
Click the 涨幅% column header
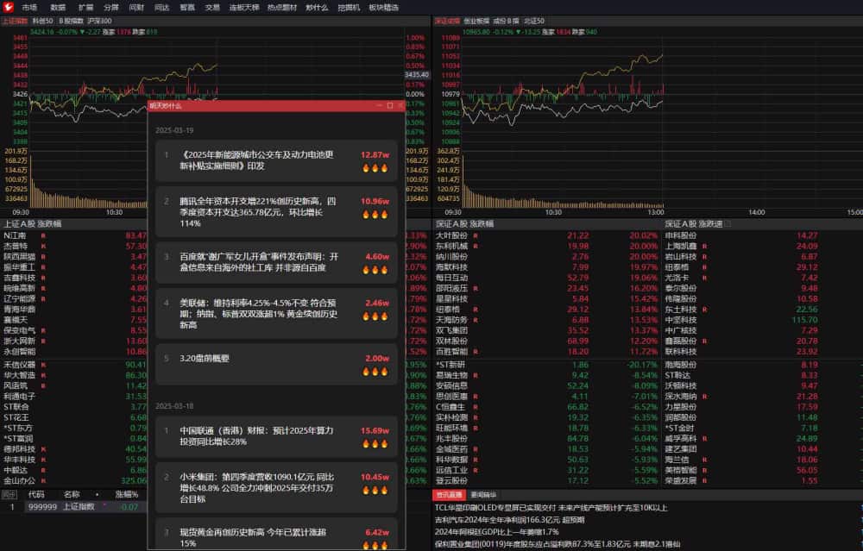127,494
